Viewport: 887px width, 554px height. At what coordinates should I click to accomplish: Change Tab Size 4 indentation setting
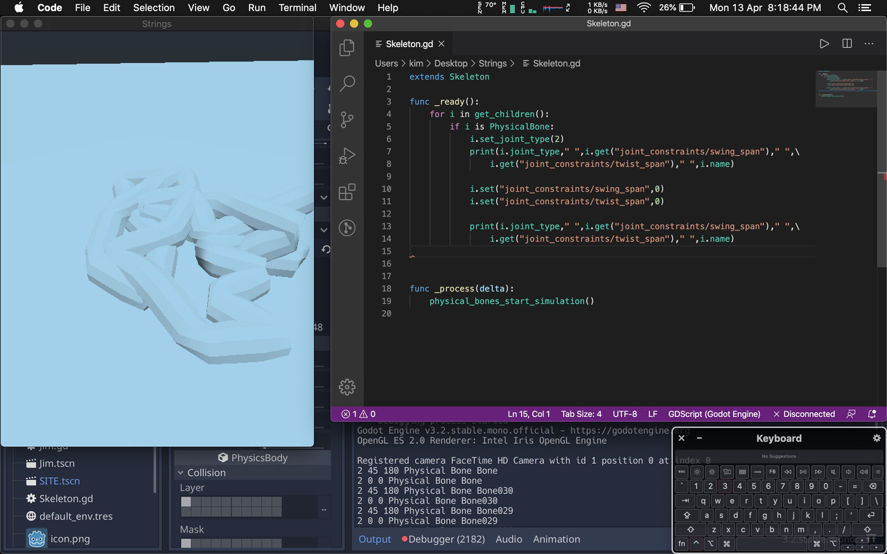(581, 414)
